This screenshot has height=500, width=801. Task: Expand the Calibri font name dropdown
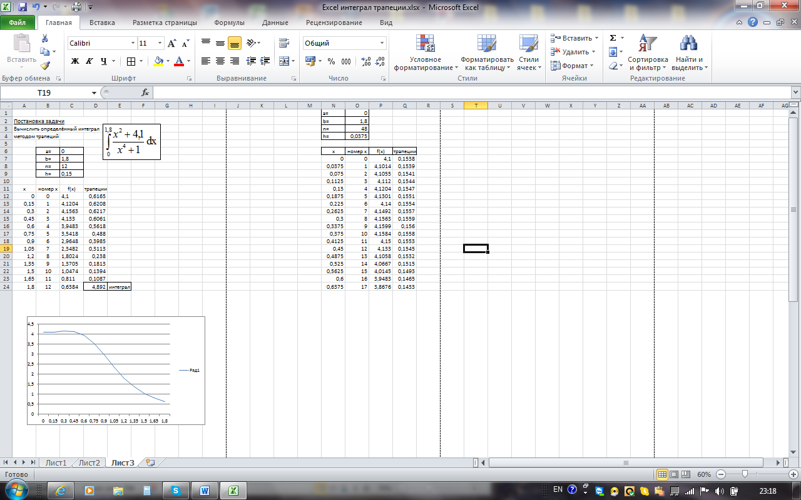(133, 43)
